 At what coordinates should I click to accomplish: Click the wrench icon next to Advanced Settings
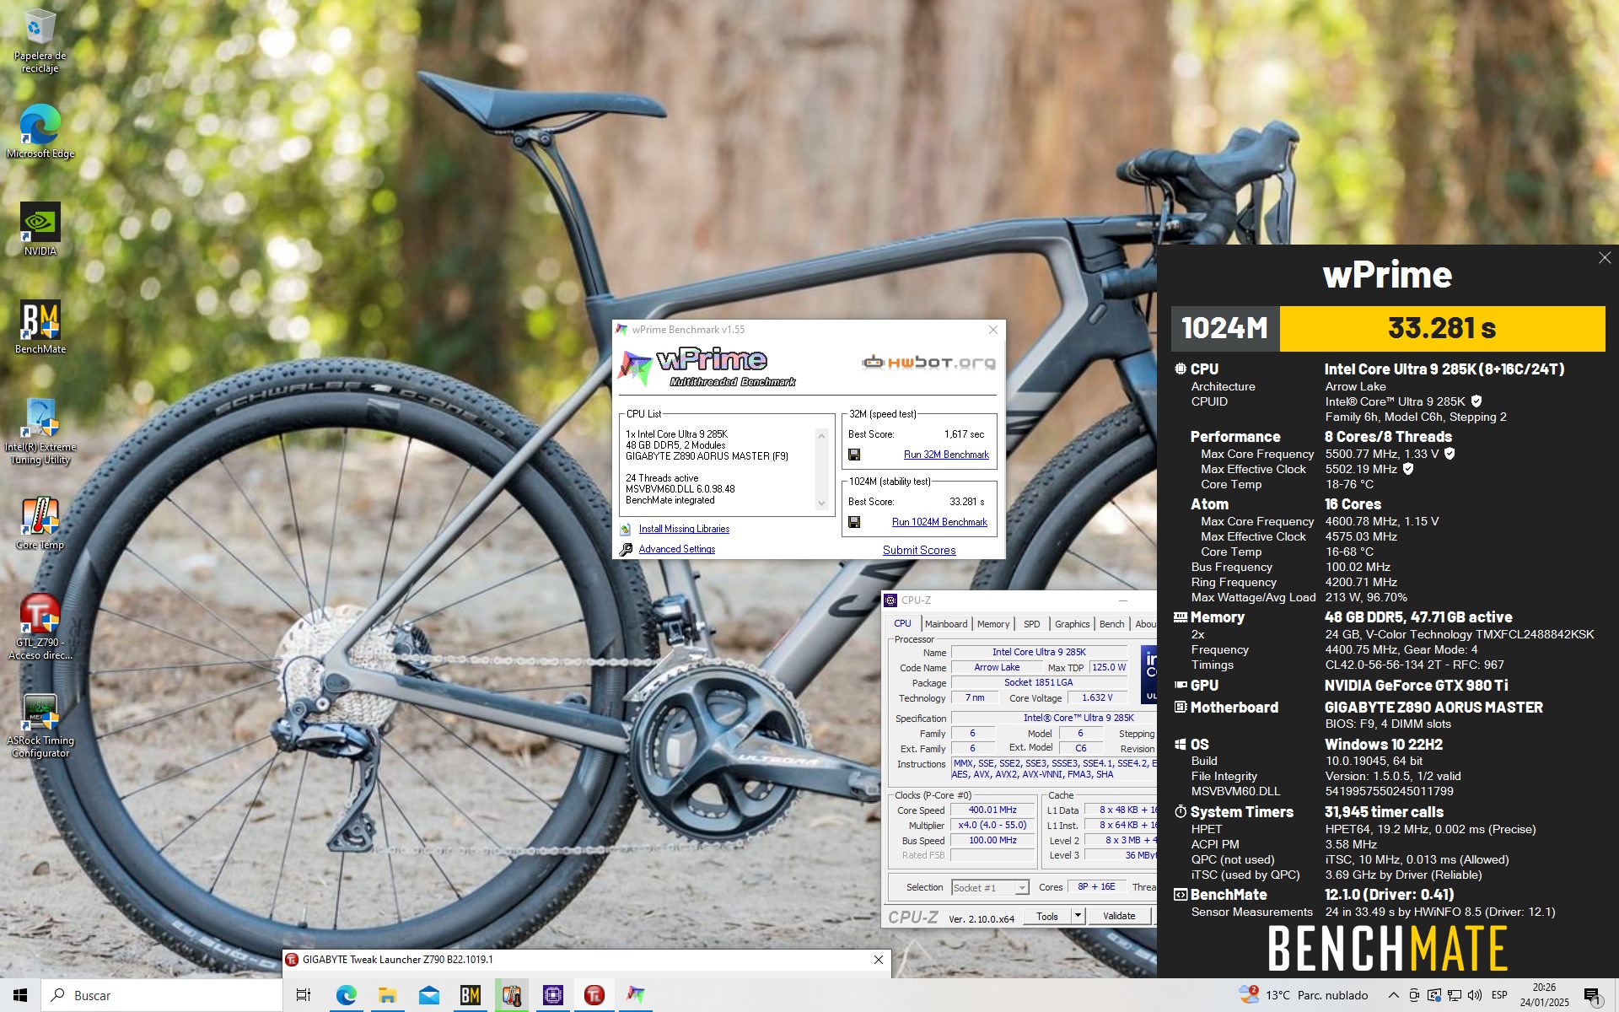click(626, 550)
